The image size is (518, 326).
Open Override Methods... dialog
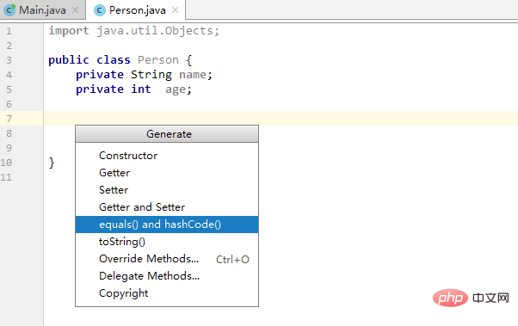click(x=167, y=259)
